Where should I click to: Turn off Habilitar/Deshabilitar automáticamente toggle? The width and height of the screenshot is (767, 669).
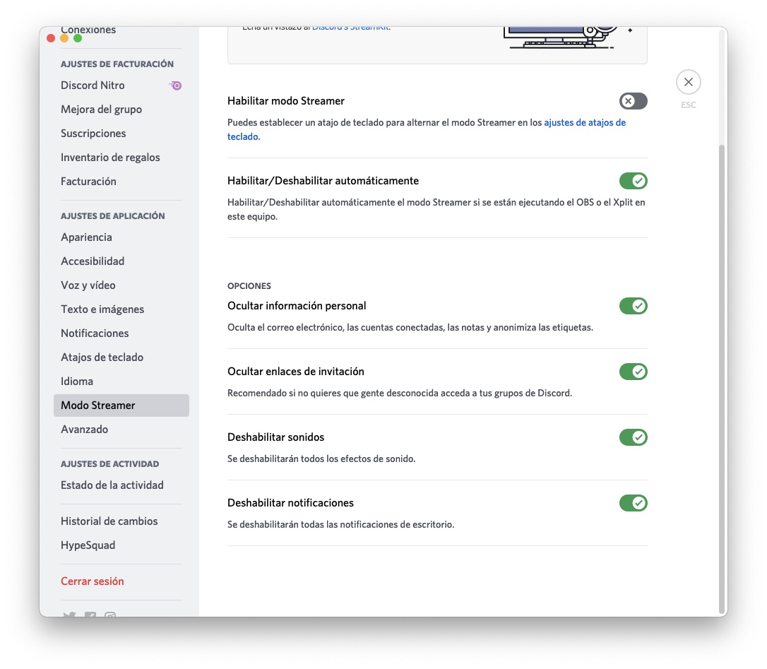633,182
